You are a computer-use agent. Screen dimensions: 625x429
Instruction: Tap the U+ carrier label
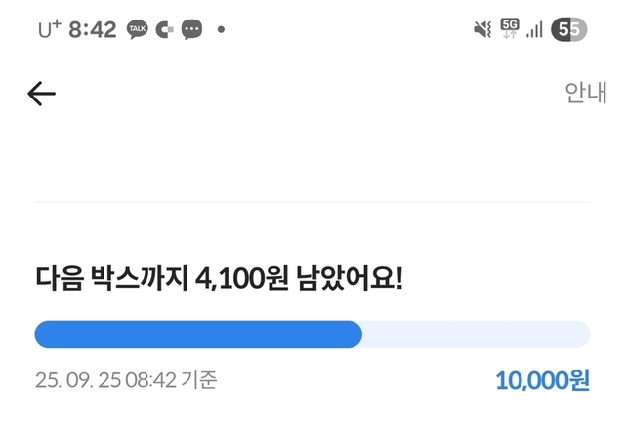(x=49, y=30)
